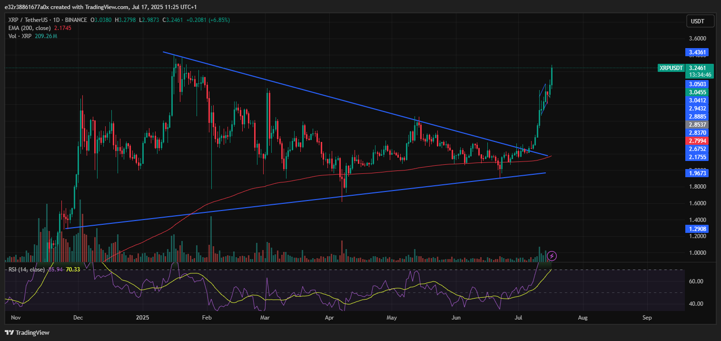Click the close price C3.2461 in legend
The width and height of the screenshot is (721, 341).
pos(173,20)
